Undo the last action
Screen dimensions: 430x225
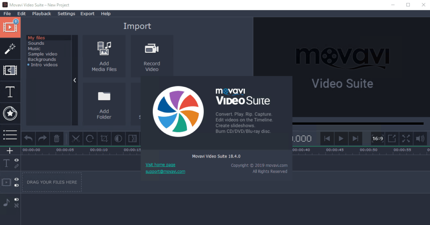[x=28, y=139]
